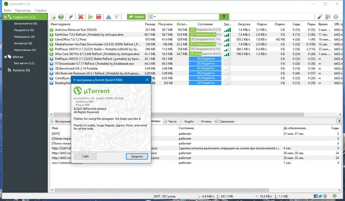This screenshot has height=201, width=345.
Task: Sort by Размер column header
Action: point(150,24)
